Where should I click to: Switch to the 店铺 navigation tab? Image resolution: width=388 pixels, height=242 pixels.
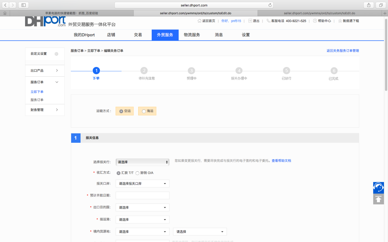111,35
